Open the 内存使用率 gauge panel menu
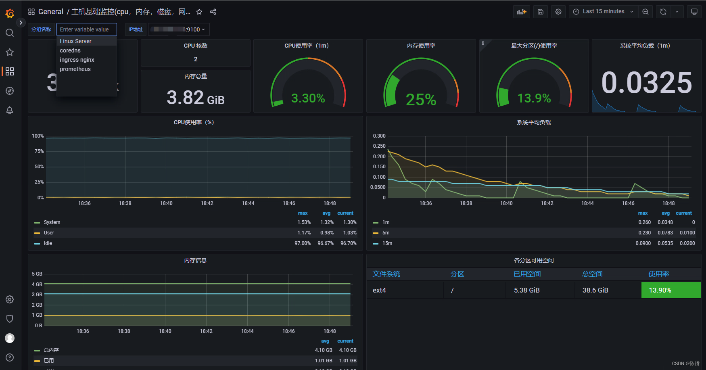706x370 pixels. [421, 46]
